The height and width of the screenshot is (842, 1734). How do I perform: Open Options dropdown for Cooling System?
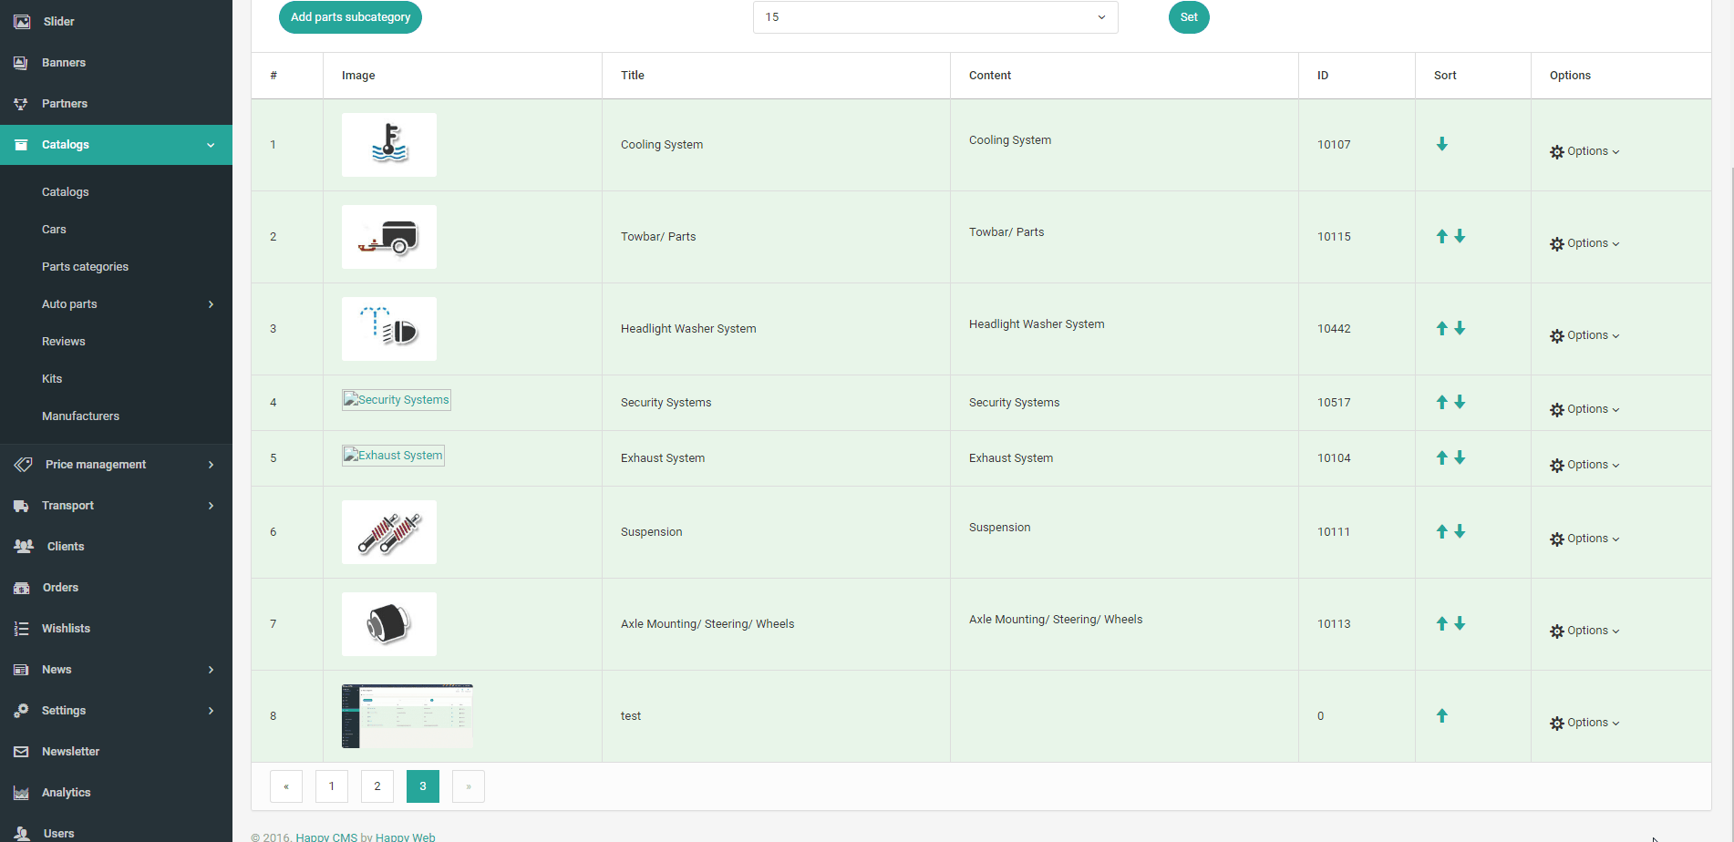tap(1584, 151)
